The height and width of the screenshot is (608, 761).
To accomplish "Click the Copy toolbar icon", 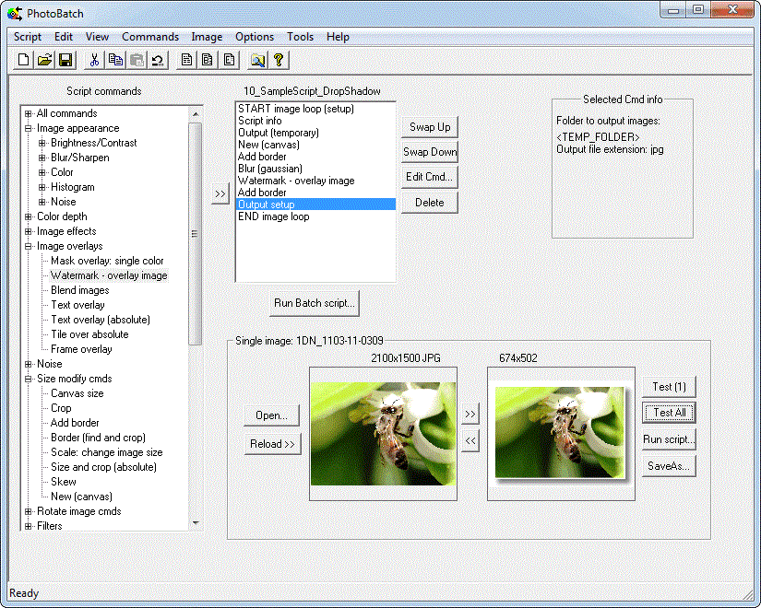I will pyautogui.click(x=115, y=60).
